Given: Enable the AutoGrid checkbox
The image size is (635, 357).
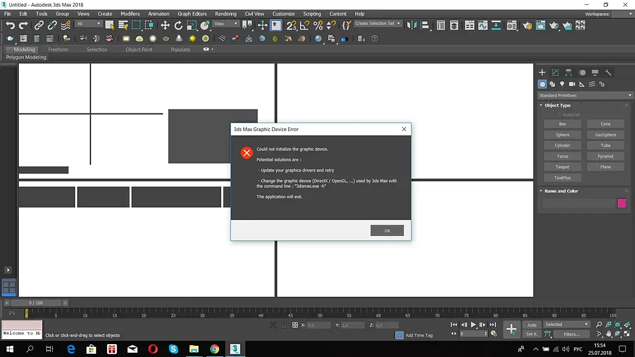Looking at the screenshot, I should pos(560,115).
